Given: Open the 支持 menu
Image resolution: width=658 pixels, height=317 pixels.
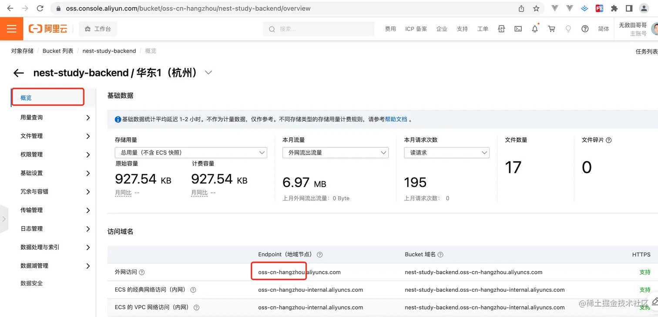Looking at the screenshot, I should tap(462, 29).
